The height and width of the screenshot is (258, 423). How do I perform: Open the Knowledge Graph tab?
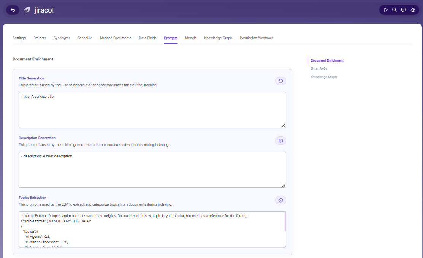(x=218, y=38)
